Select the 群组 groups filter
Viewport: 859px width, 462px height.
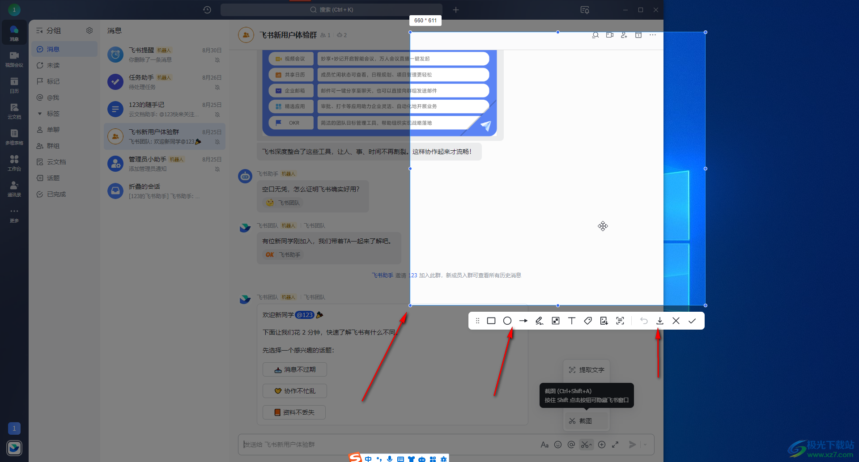[64, 146]
